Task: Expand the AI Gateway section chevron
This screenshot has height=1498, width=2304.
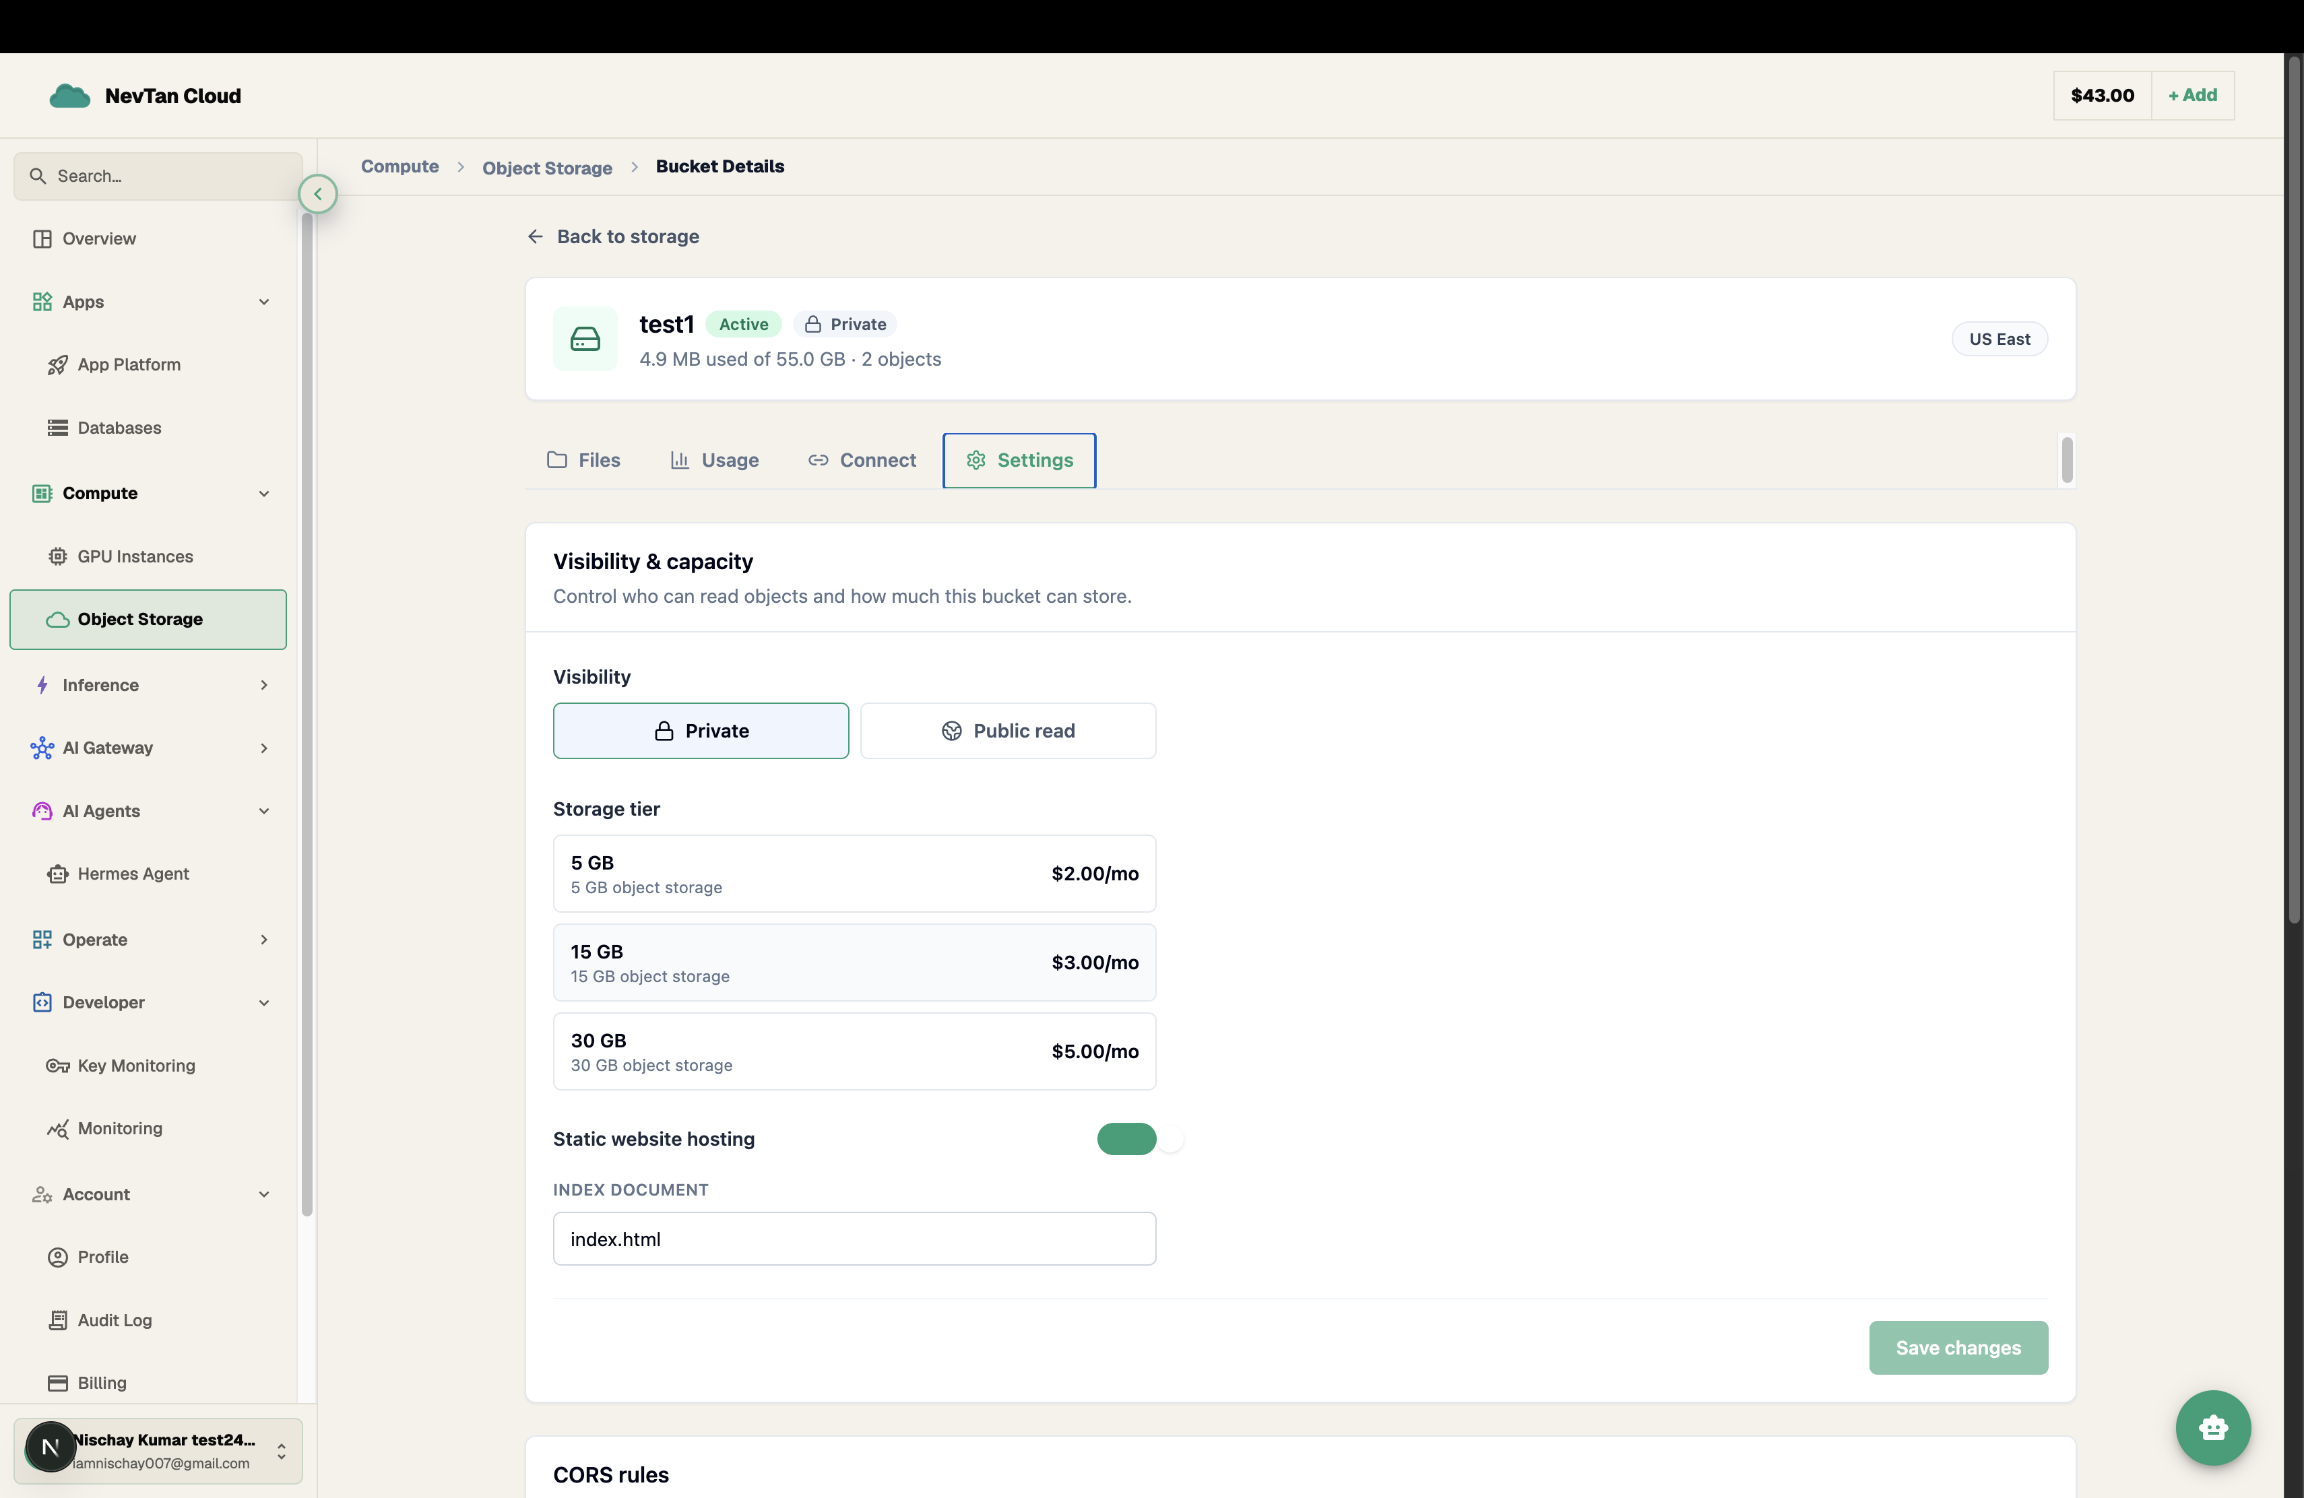Action: click(x=264, y=748)
